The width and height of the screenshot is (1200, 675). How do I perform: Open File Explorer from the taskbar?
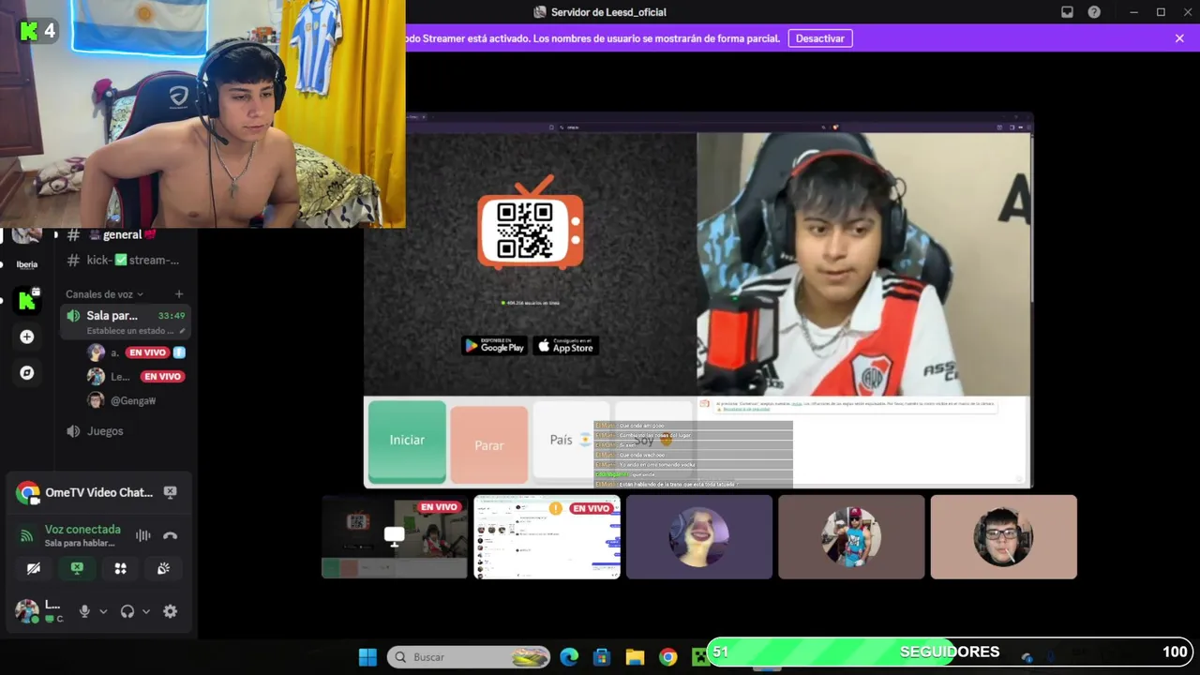pyautogui.click(x=635, y=657)
